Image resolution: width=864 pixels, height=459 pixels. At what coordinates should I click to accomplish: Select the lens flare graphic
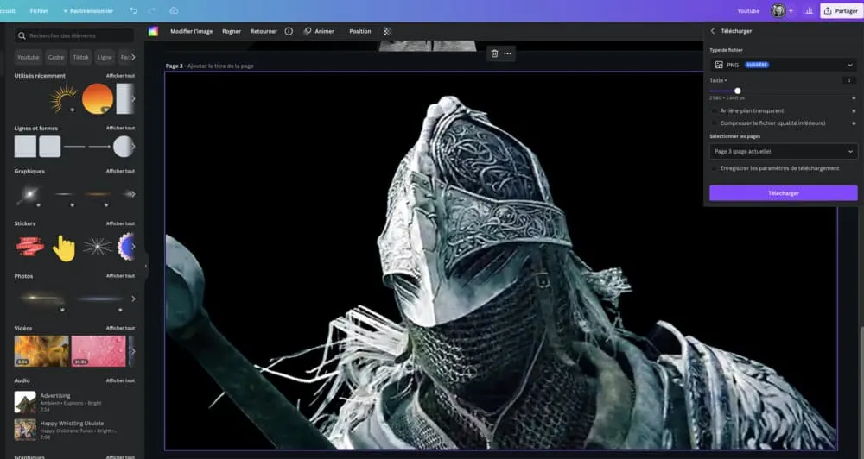(x=29, y=194)
